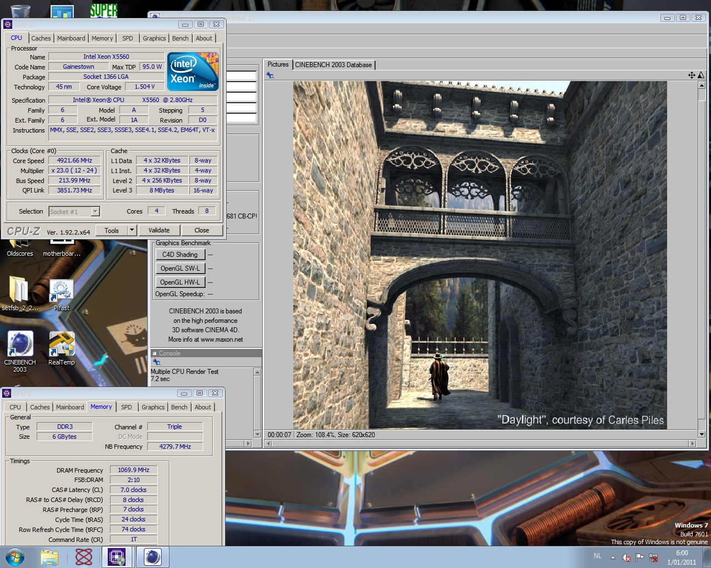Click the Tools button in CPU-Z
Viewport: 711px width, 568px height.
pos(112,230)
